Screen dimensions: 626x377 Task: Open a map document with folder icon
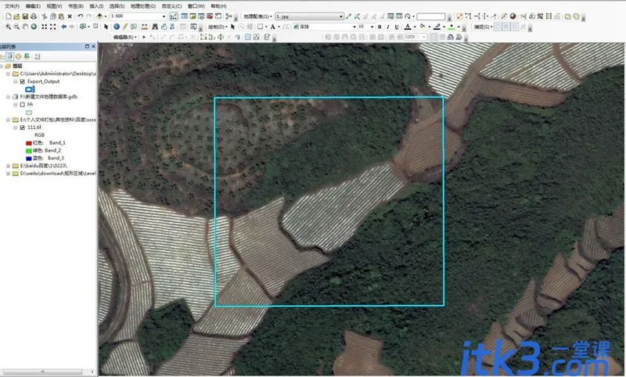pyautogui.click(x=16, y=16)
